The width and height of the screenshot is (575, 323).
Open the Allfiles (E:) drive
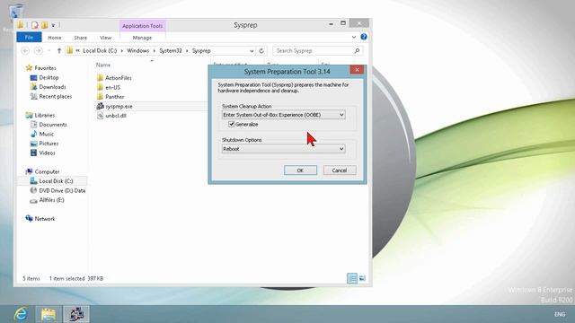[51, 200]
